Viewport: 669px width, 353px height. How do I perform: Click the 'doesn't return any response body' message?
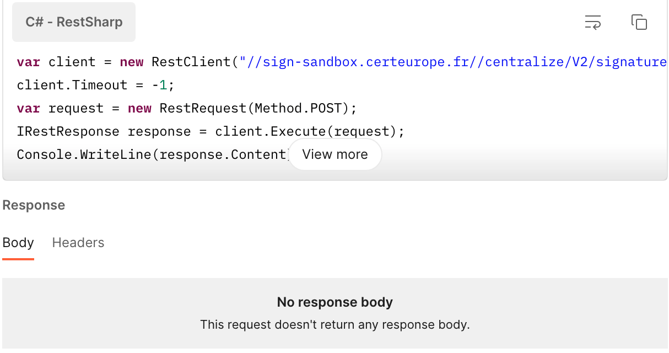334,324
